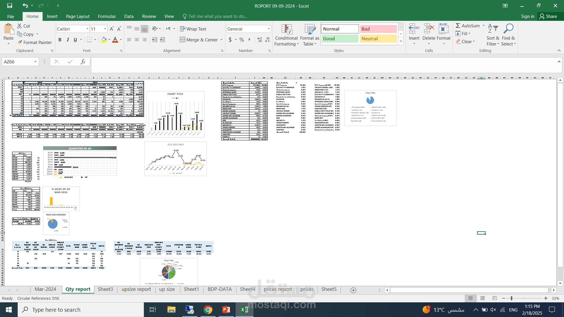
Task: Decrease font size with the small A
Action: 119,29
